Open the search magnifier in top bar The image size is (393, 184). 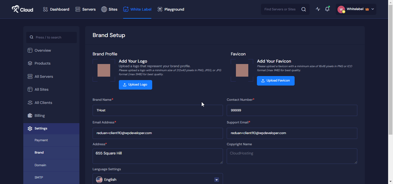(x=304, y=9)
